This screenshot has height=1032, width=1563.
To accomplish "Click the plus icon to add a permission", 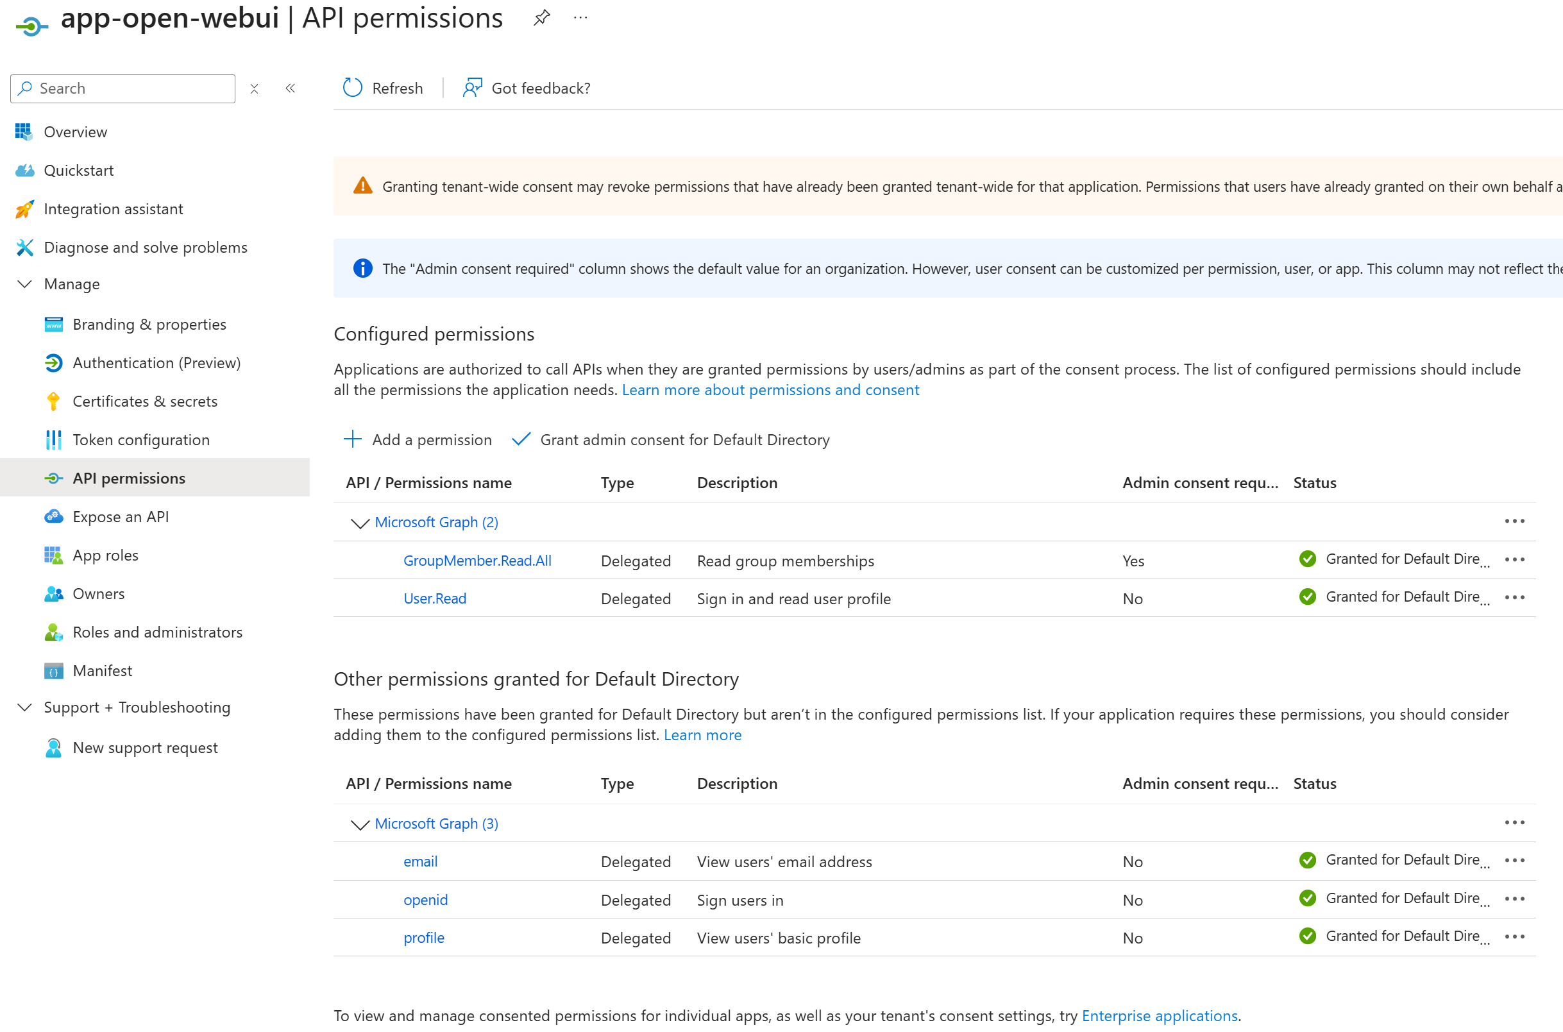I will 353,439.
